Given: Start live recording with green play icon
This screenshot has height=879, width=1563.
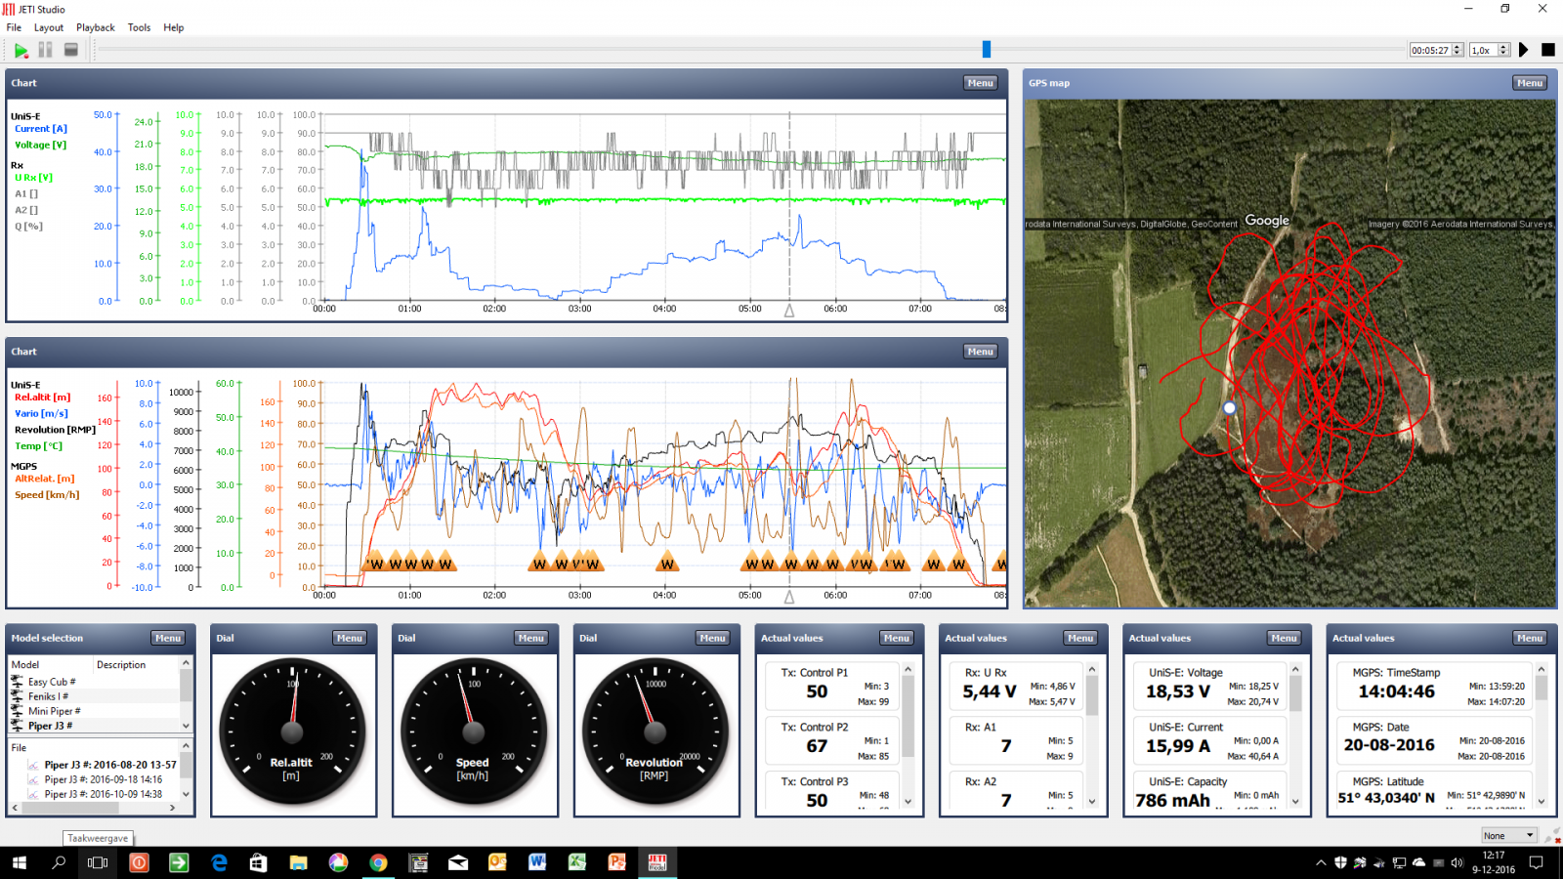Looking at the screenshot, I should tap(21, 50).
